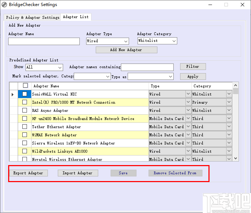Click the scroll up arrow of adapter list

pos(235,85)
